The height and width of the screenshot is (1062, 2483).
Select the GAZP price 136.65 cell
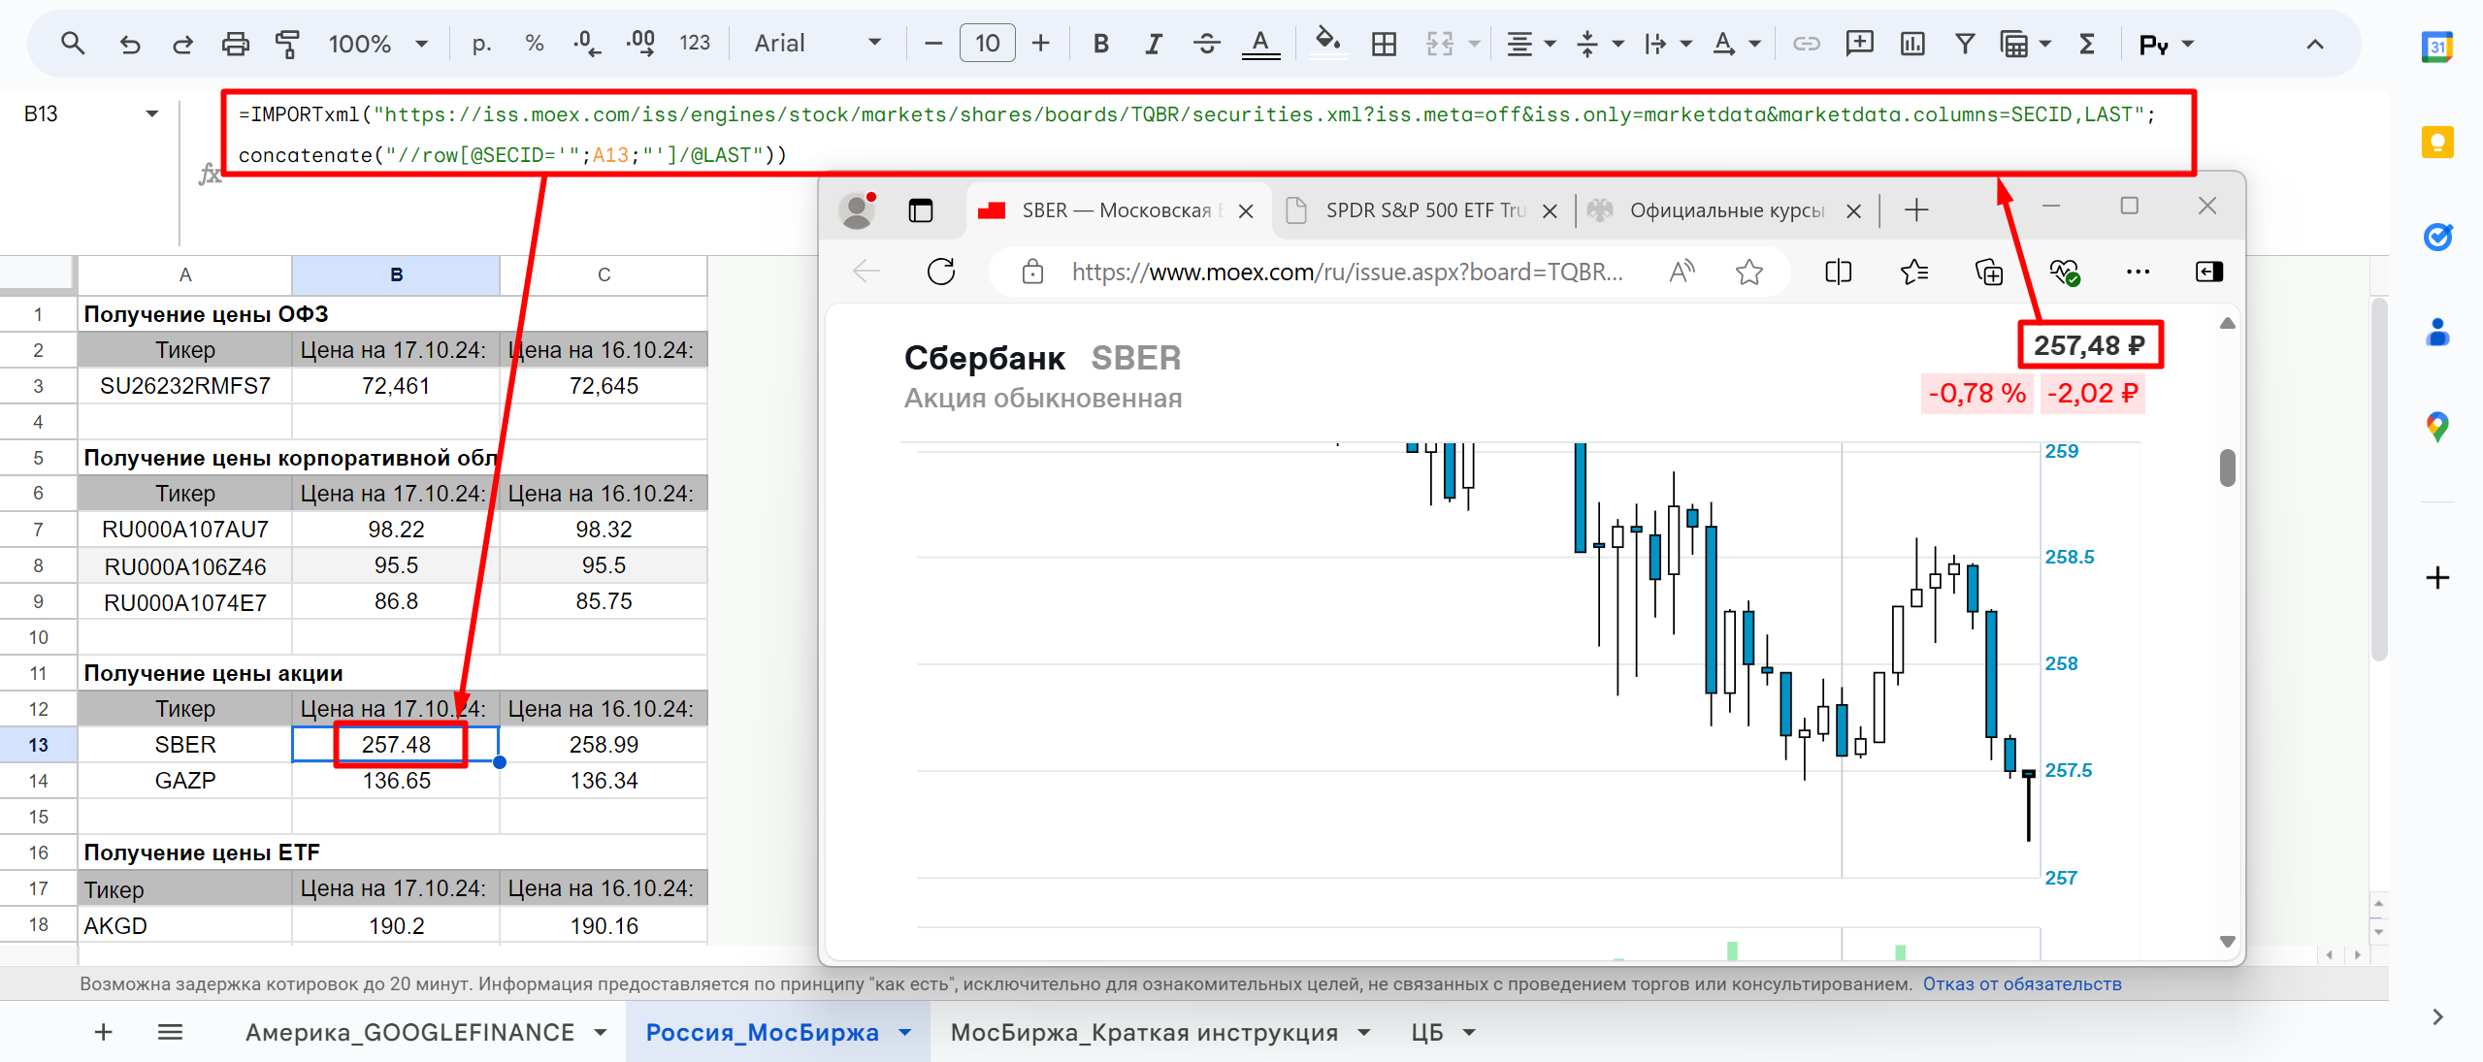396,781
